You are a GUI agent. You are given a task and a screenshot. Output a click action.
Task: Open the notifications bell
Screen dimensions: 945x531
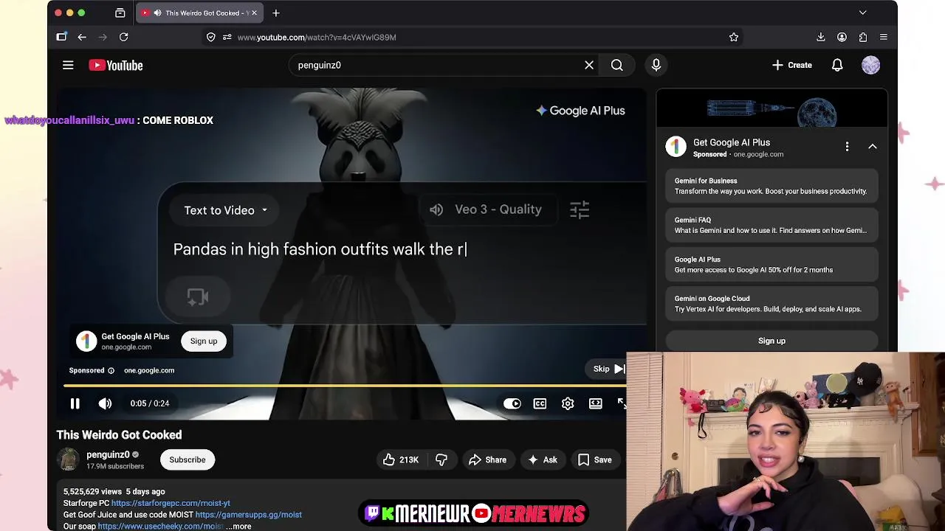tap(837, 65)
